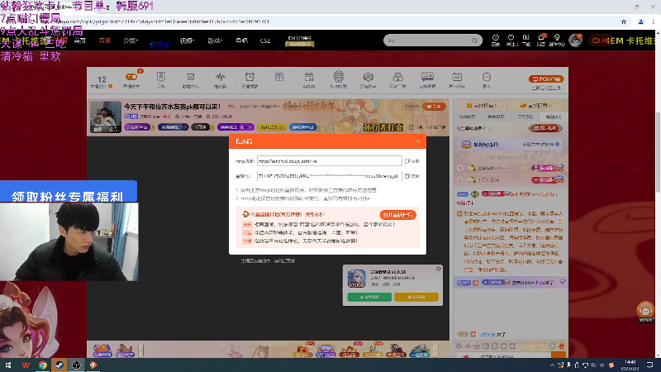Open the Chrome profile icon
This screenshot has height=372, width=661.
[641, 21]
